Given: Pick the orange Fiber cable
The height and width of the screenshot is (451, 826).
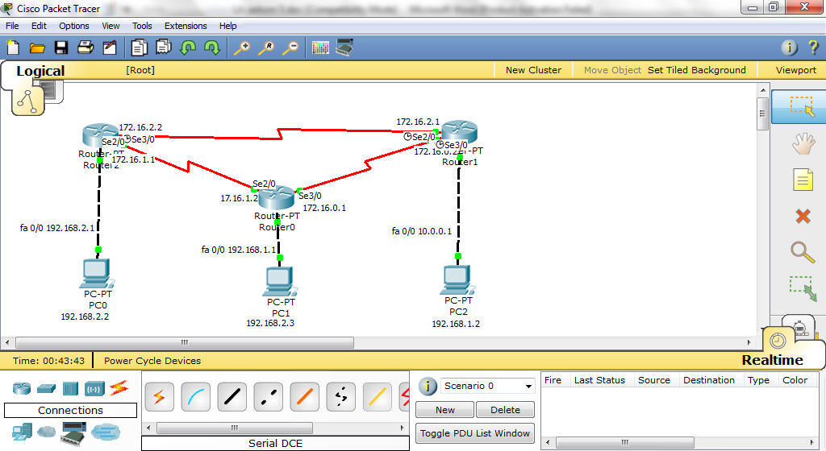Looking at the screenshot, I should click(304, 396).
